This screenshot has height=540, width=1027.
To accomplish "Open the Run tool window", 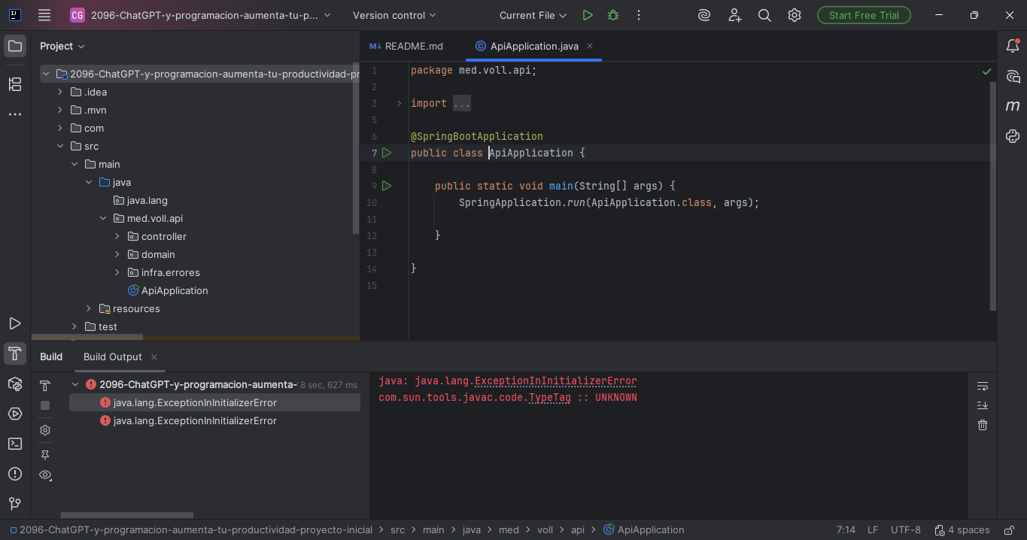I will click(x=15, y=323).
